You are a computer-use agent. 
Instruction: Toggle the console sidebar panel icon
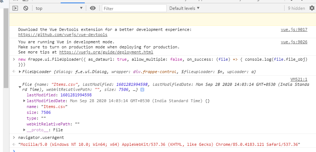[x=15, y=8]
